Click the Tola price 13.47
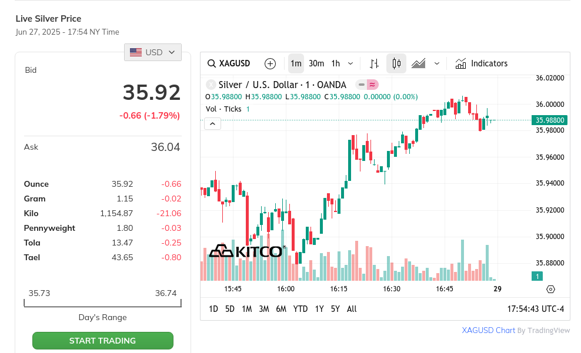581x353 pixels. 122,243
